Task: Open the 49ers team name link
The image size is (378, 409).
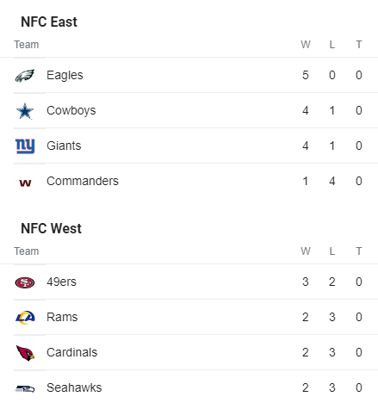Action: pos(62,282)
